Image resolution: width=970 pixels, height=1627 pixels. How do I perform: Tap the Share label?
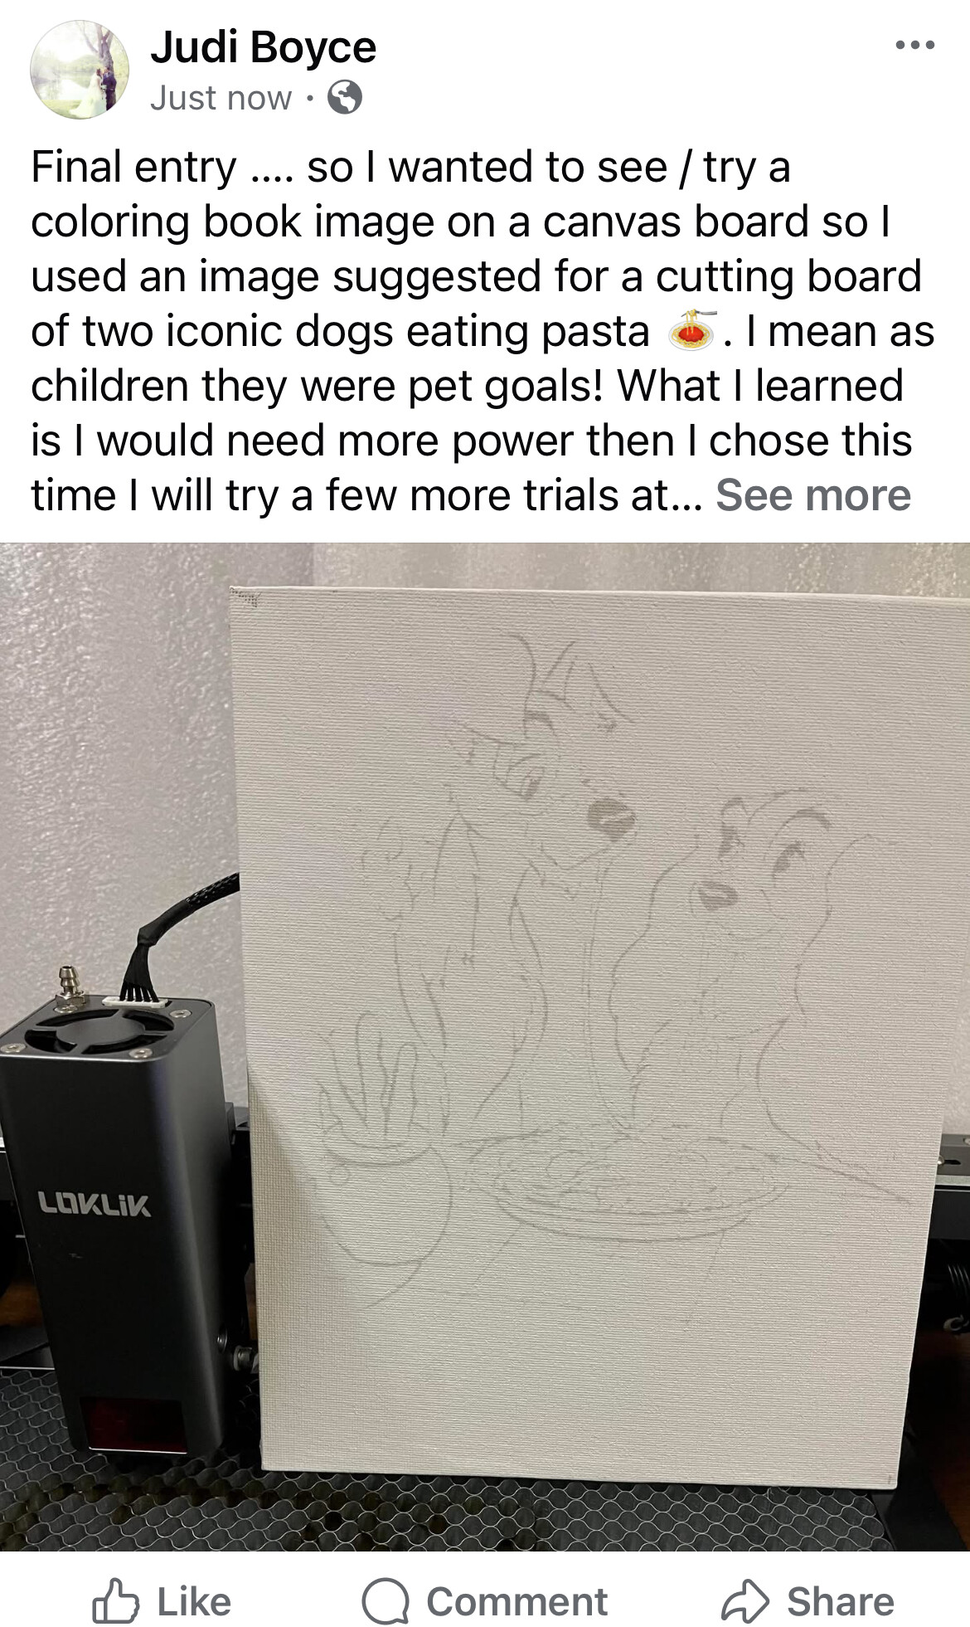(x=841, y=1602)
